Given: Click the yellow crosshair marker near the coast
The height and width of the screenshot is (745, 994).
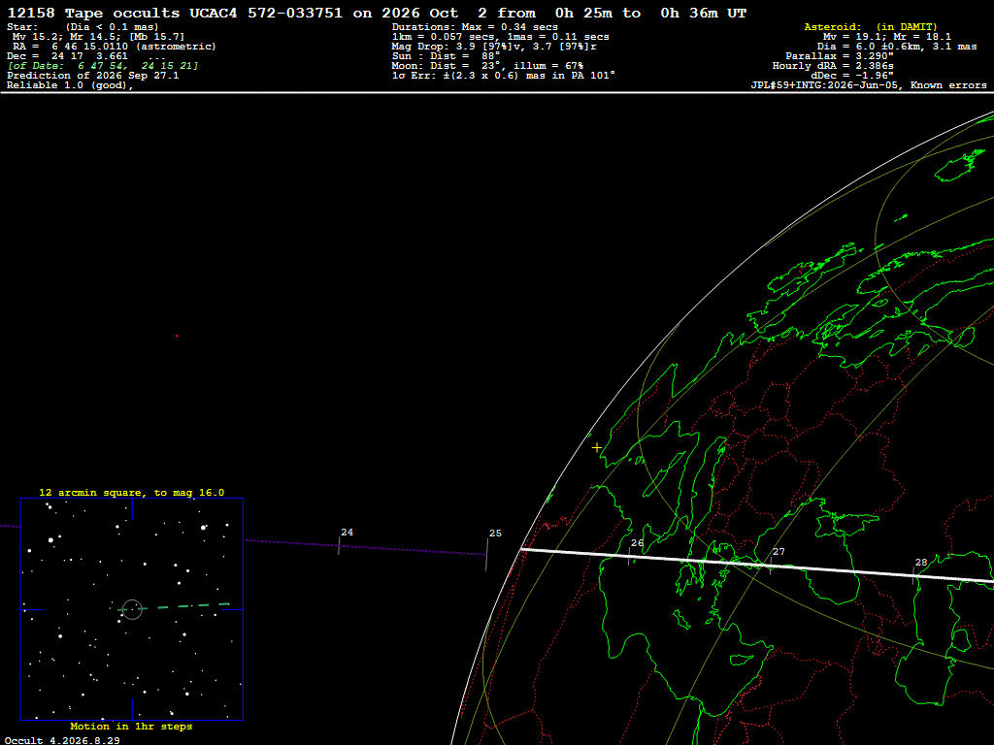Looking at the screenshot, I should (x=597, y=448).
